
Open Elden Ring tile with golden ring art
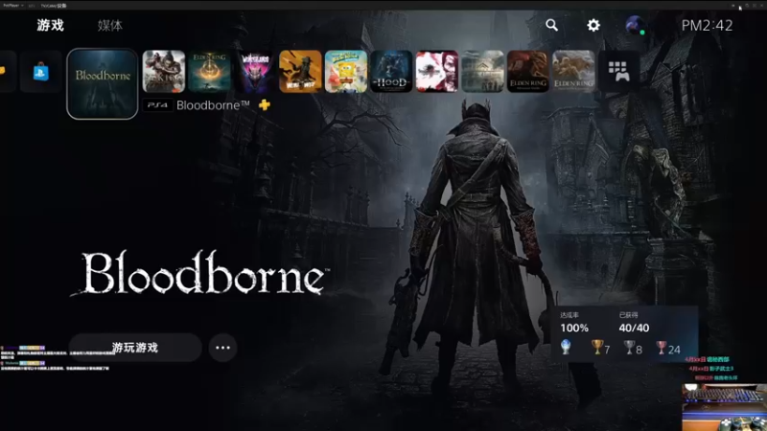pos(209,71)
